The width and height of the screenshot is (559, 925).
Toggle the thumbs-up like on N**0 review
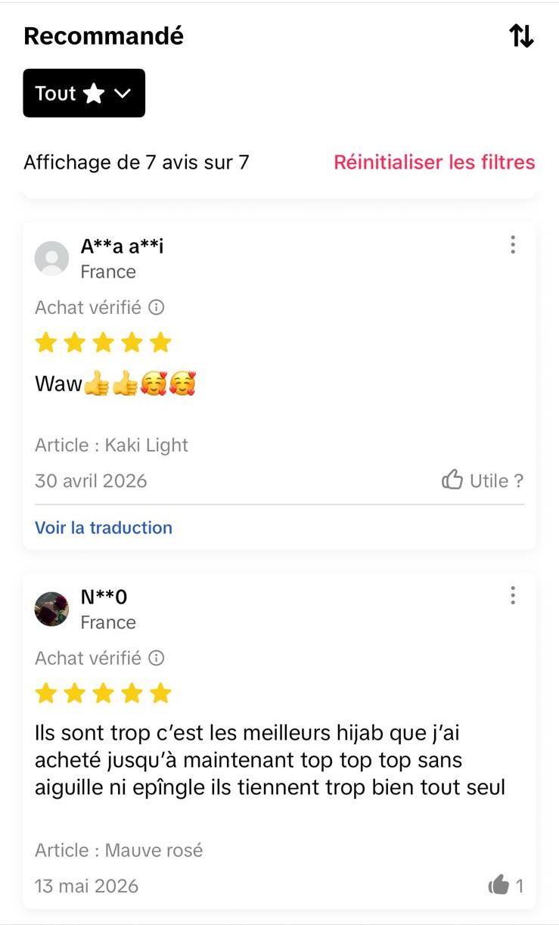click(505, 885)
